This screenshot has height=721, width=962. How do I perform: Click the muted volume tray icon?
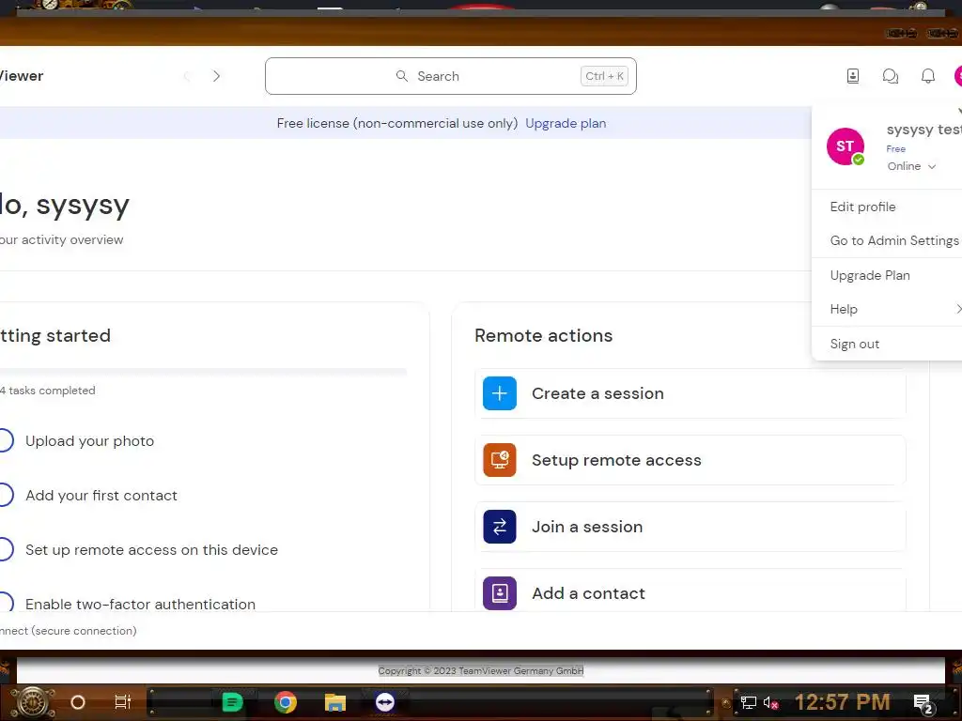point(770,702)
